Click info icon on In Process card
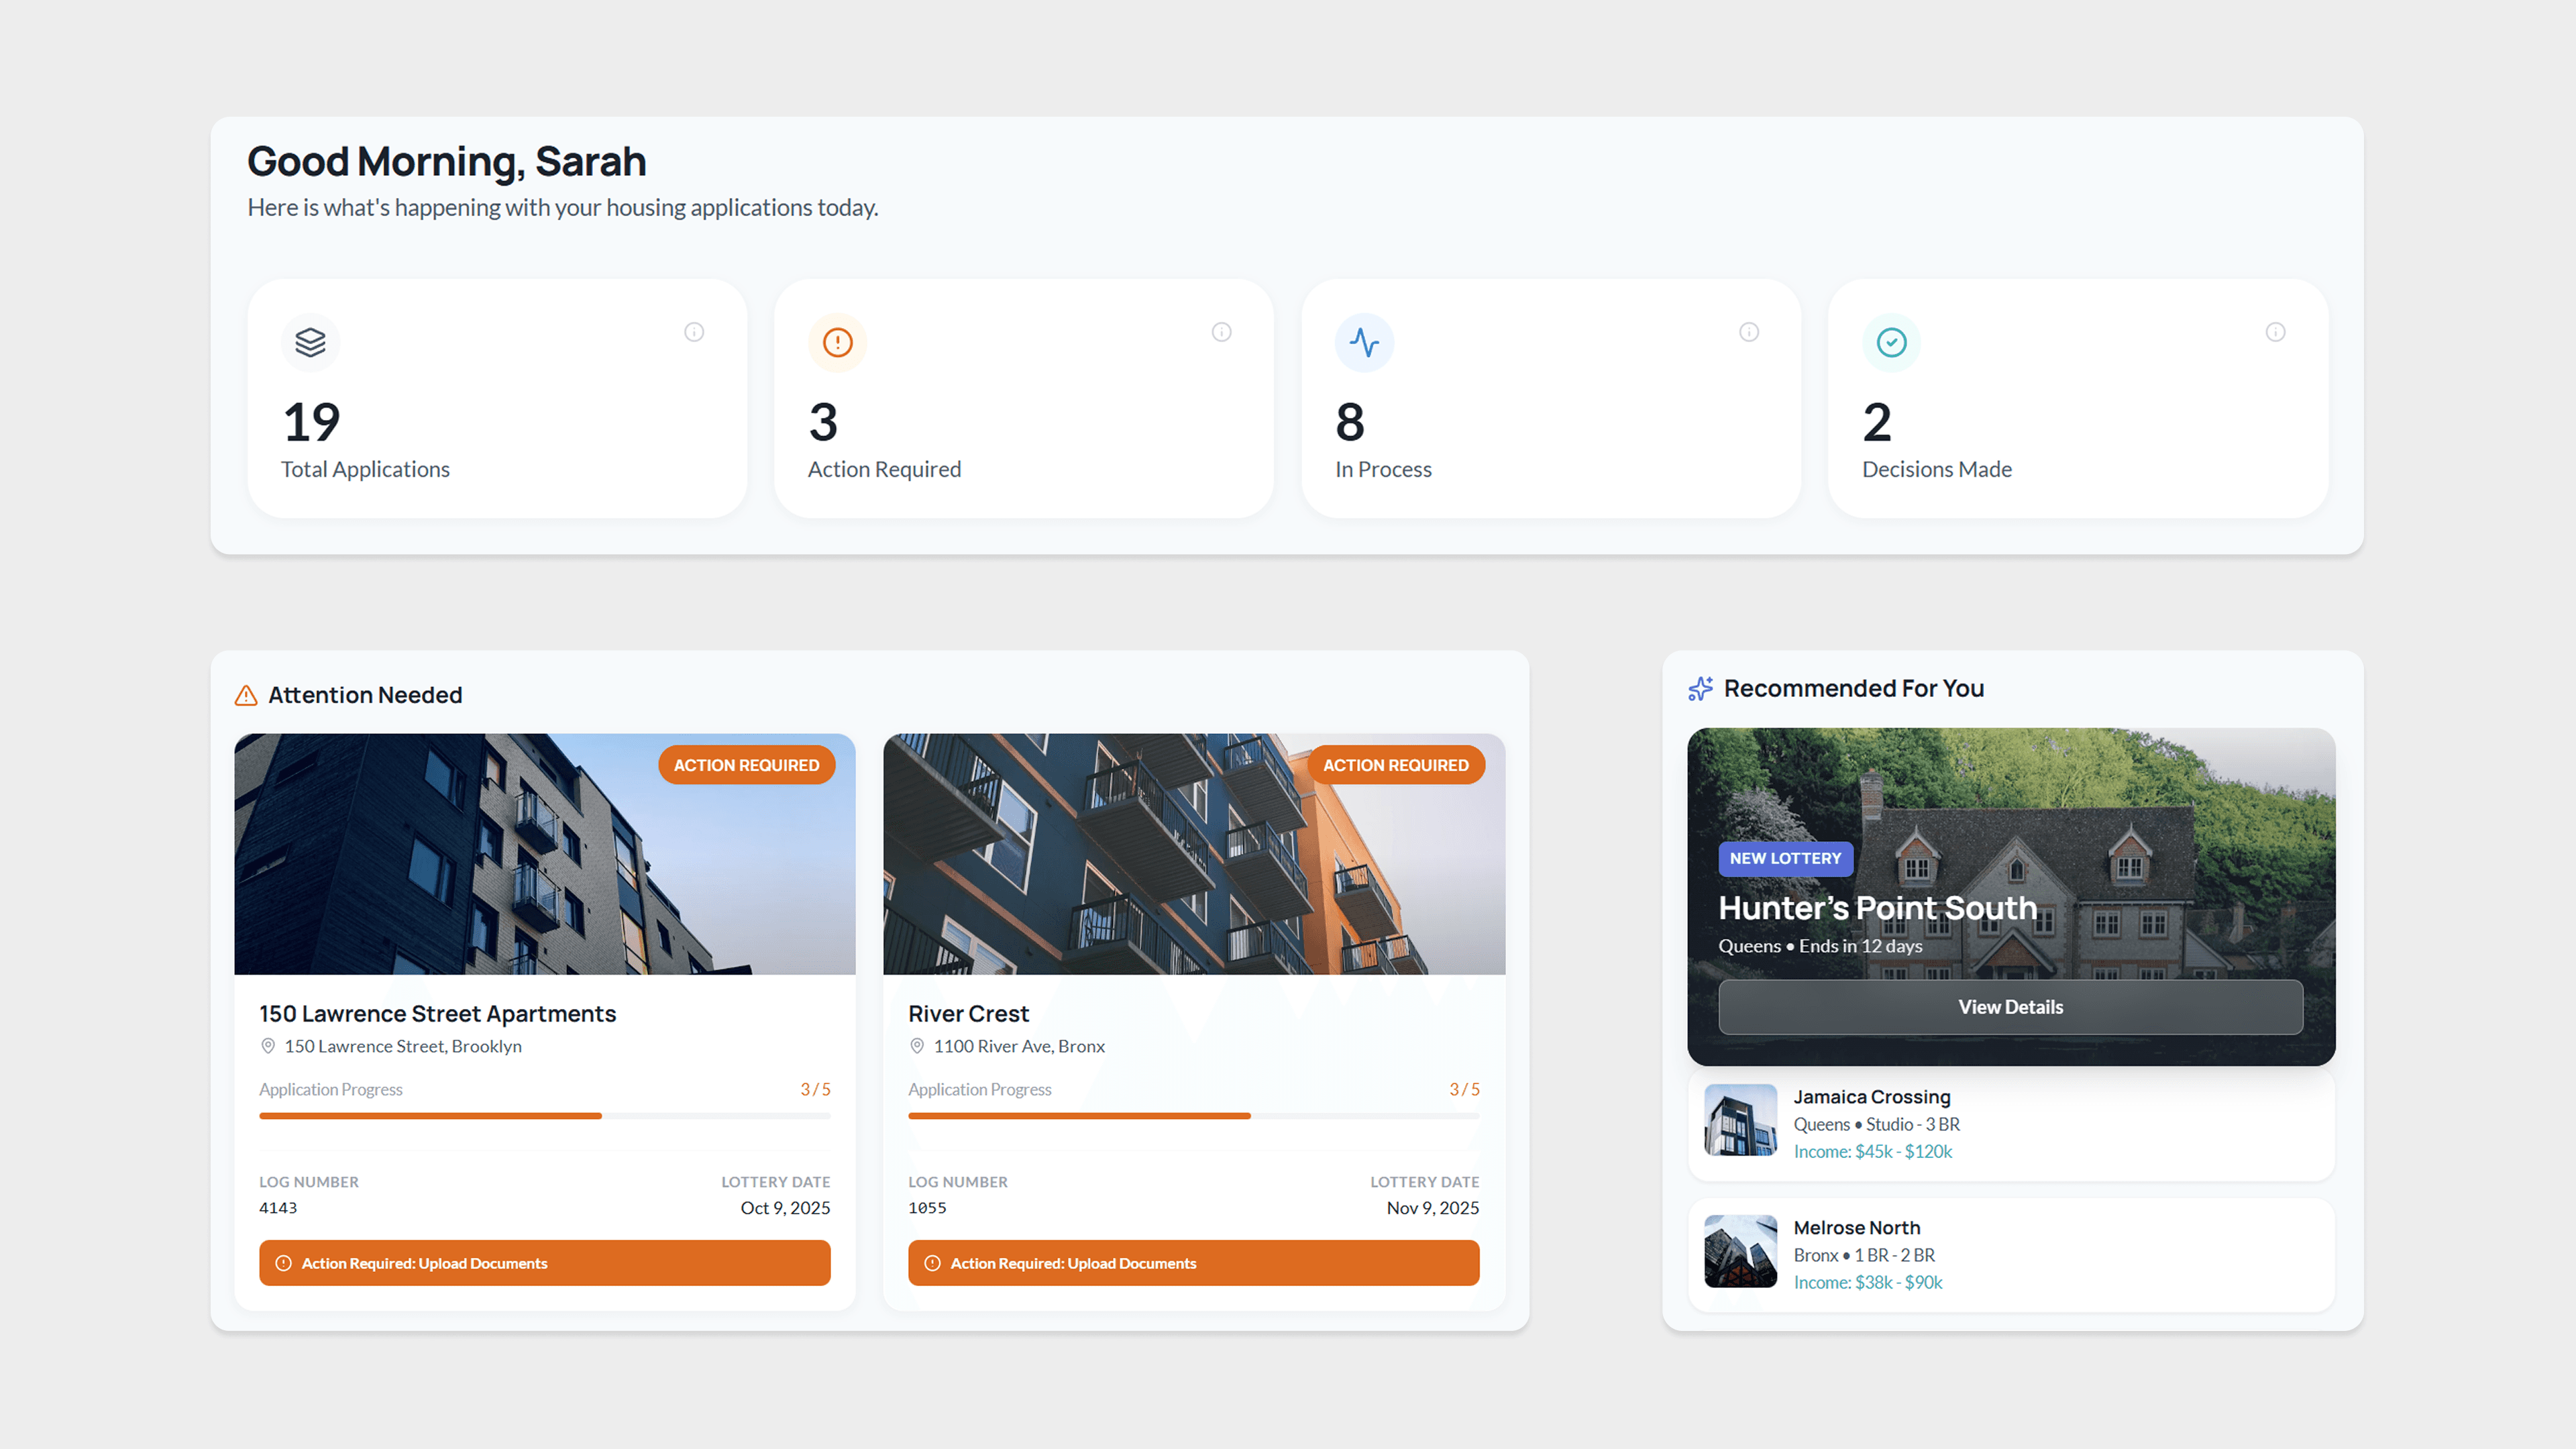 pyautogui.click(x=1748, y=332)
